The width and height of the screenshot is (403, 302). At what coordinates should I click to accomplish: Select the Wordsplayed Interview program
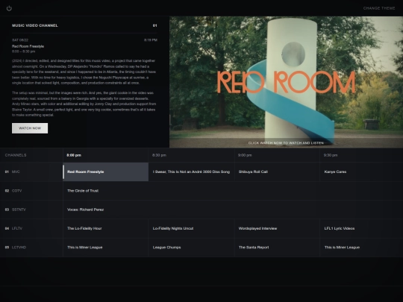277,229
